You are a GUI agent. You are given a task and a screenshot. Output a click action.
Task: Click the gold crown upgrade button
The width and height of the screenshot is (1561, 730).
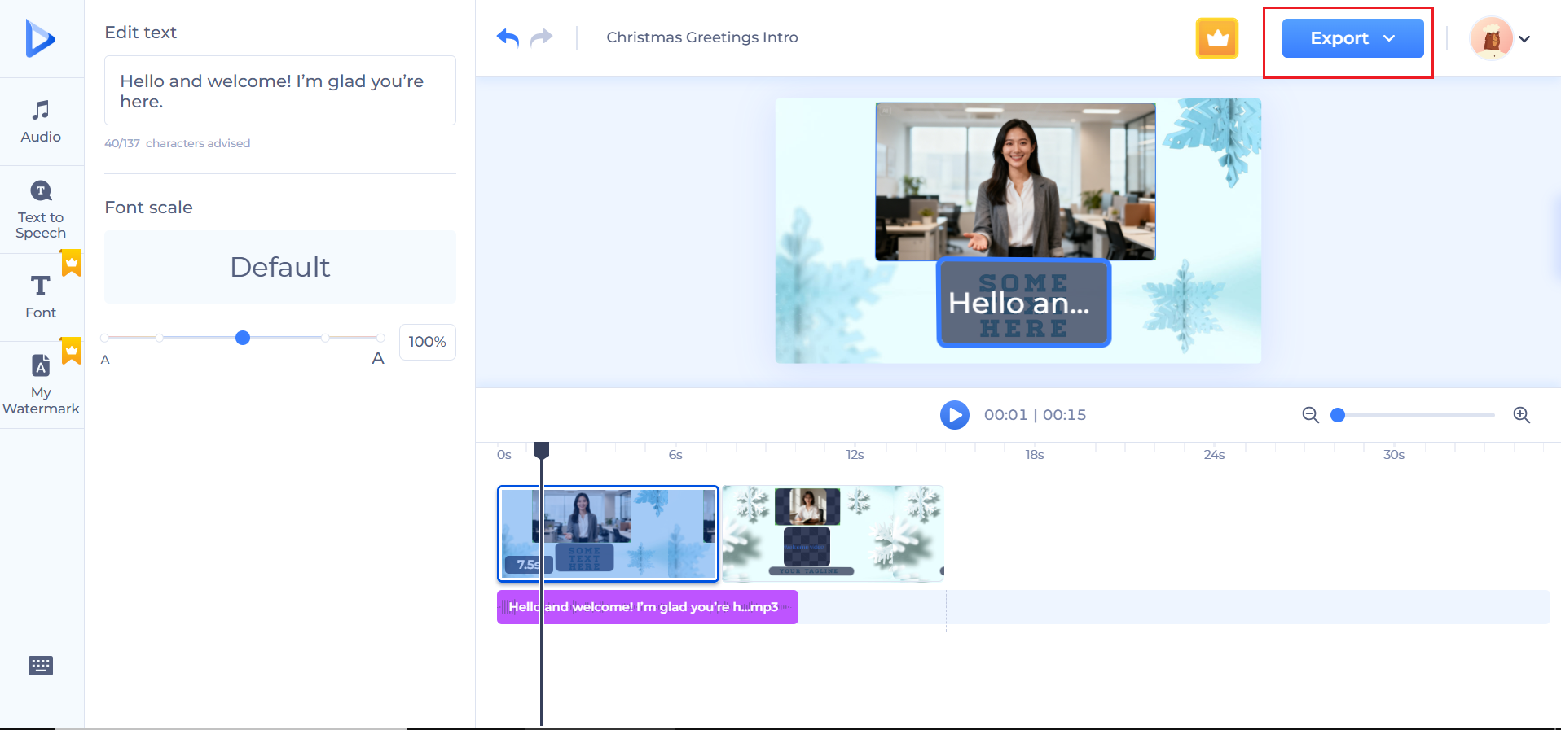click(1217, 38)
